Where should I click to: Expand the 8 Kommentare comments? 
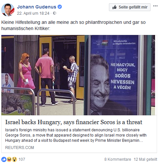pyautogui.click(x=118, y=159)
